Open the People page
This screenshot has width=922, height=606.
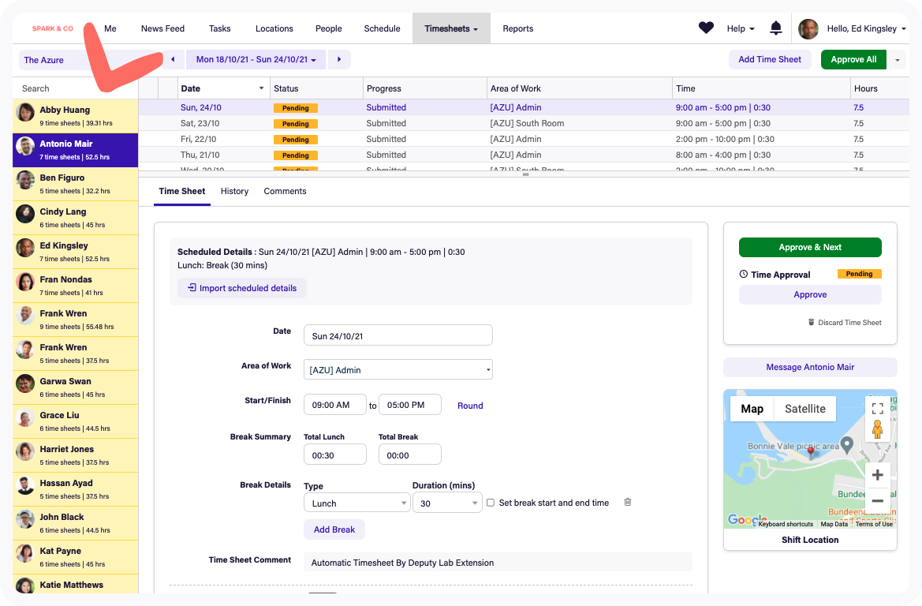(328, 28)
